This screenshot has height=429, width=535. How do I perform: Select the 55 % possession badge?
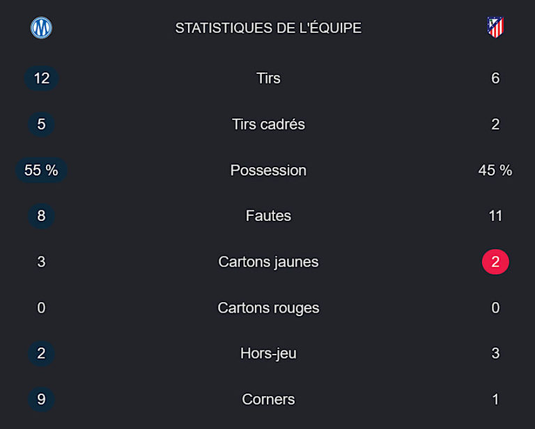[41, 170]
